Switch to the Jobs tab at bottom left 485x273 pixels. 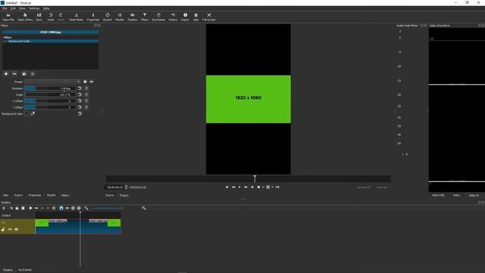click(6, 196)
